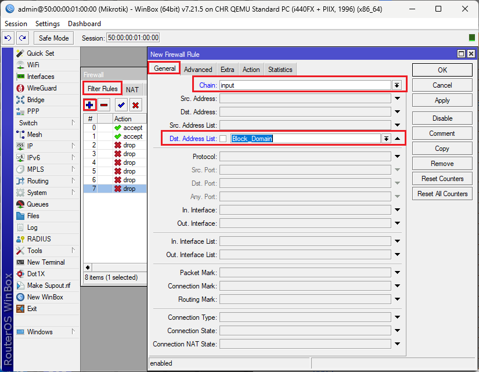Open Quick Set from the sidebar
This screenshot has width=479, height=372.
point(40,53)
